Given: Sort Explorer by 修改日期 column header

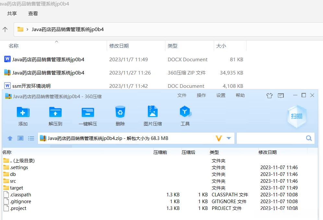Looking at the screenshot, I should click(119, 46).
